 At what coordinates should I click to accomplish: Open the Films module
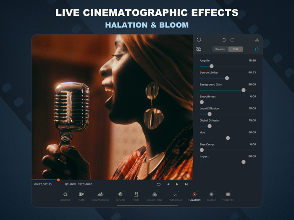click(81, 196)
